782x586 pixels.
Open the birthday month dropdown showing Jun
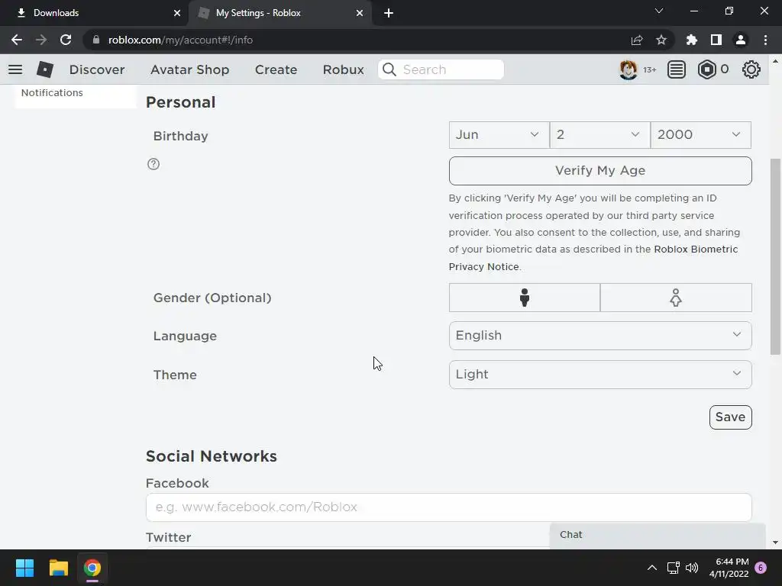click(x=499, y=134)
